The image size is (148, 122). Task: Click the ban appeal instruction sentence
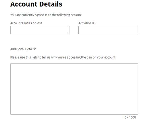[63, 57]
